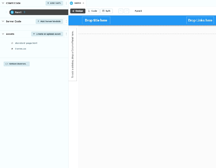Switch to Code view mode
The width and height of the screenshot is (216, 168).
pos(93,11)
